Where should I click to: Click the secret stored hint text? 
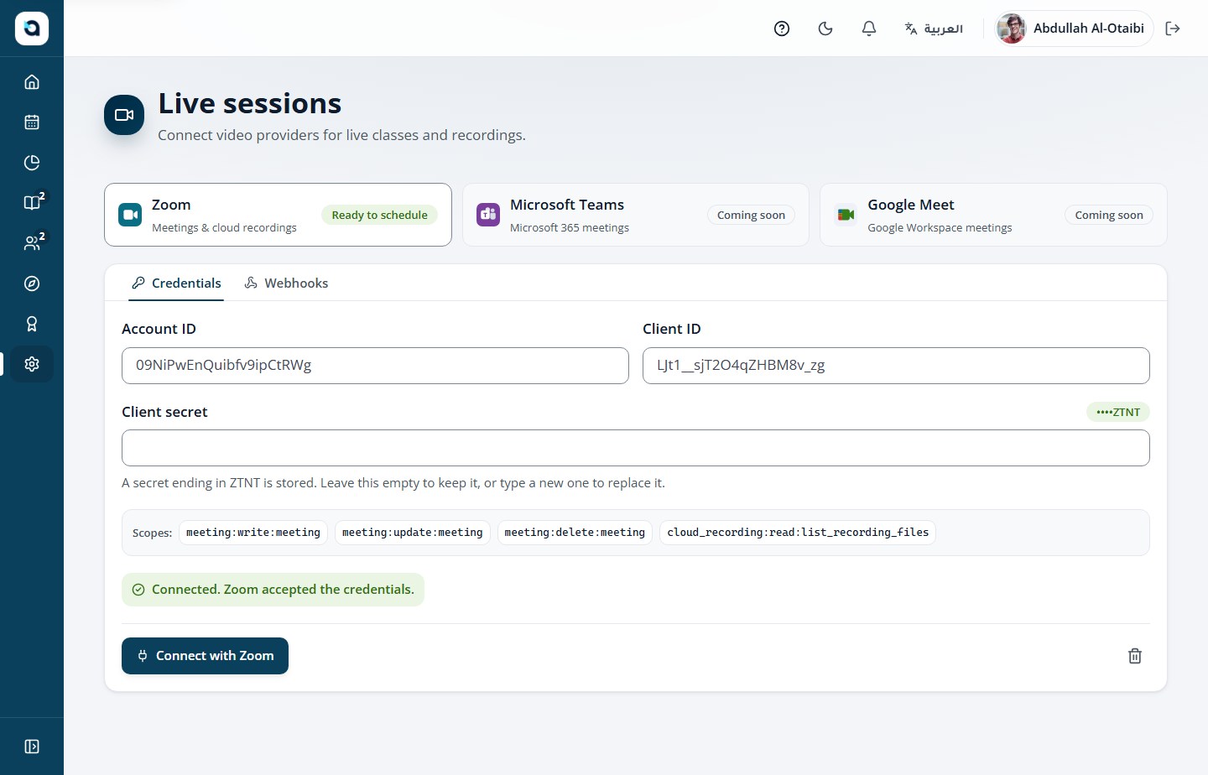393,483
